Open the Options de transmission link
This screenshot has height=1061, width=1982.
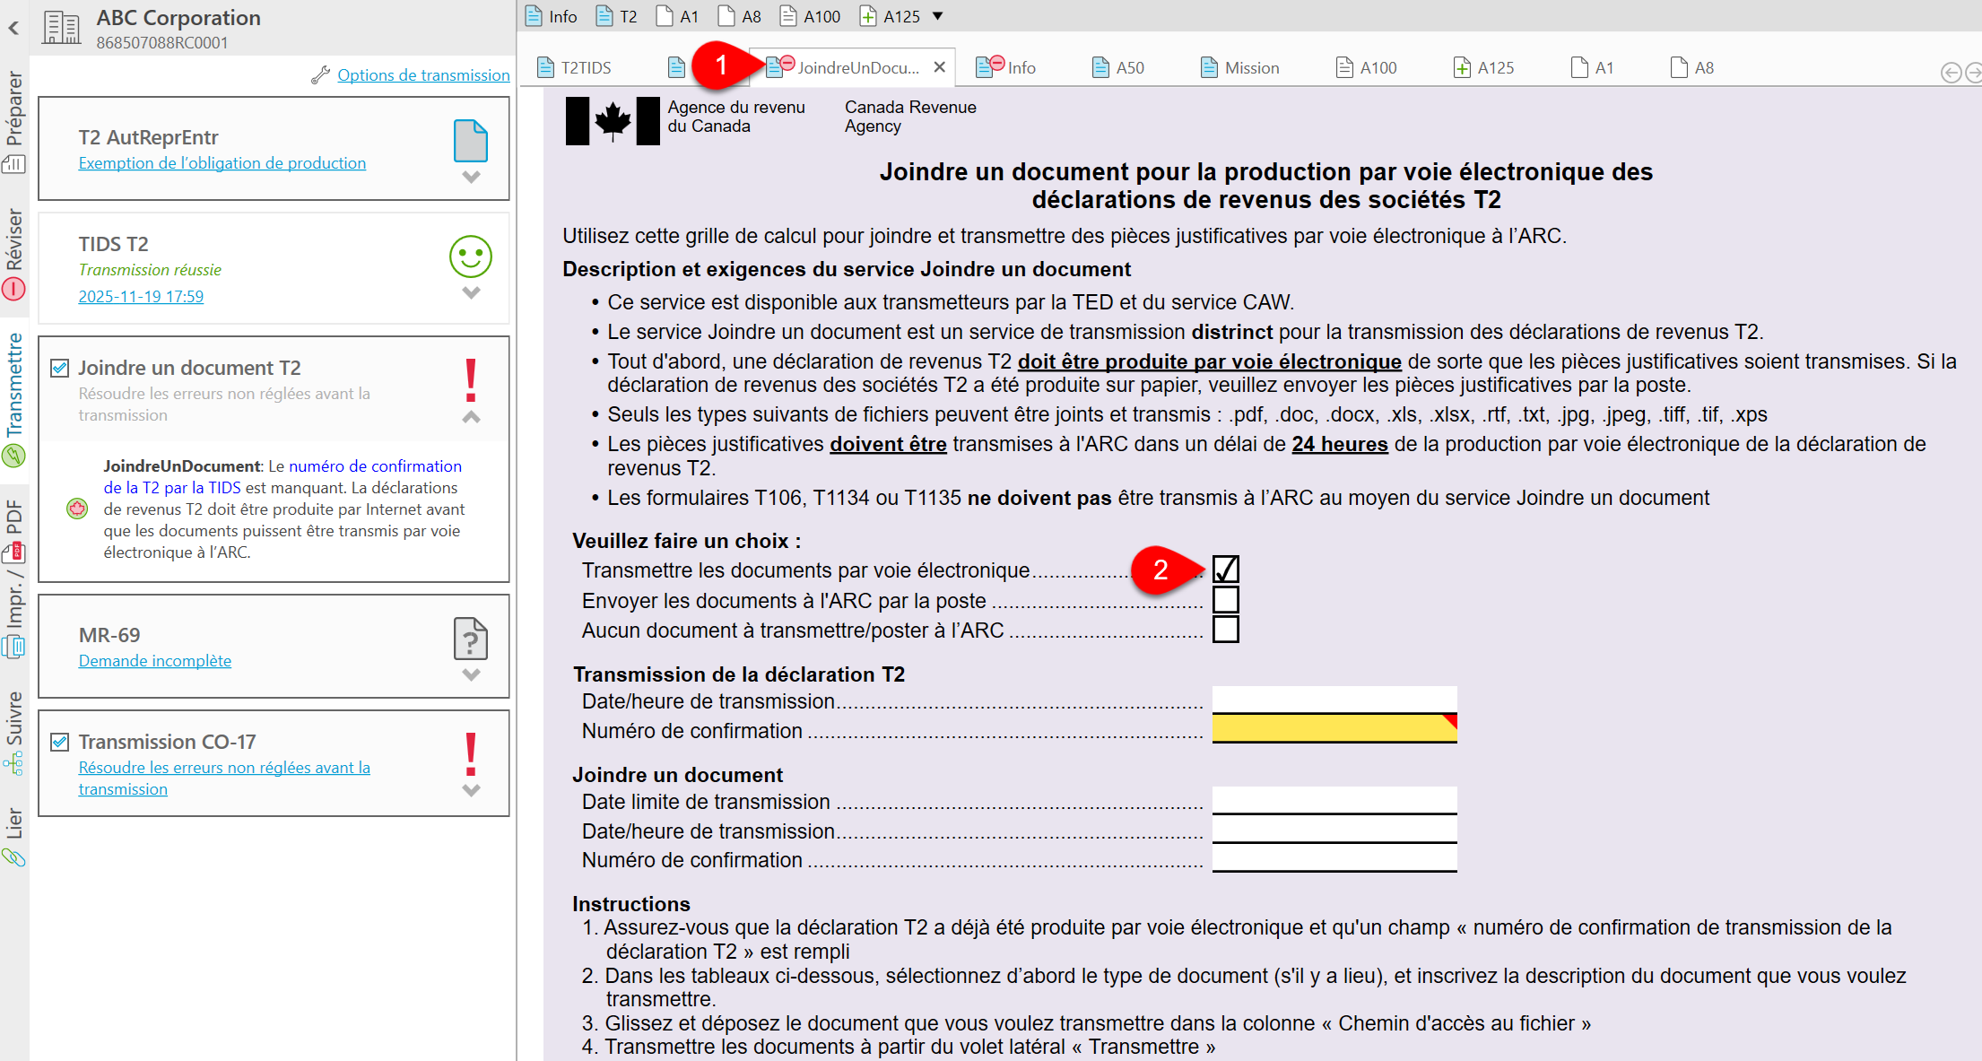click(423, 75)
